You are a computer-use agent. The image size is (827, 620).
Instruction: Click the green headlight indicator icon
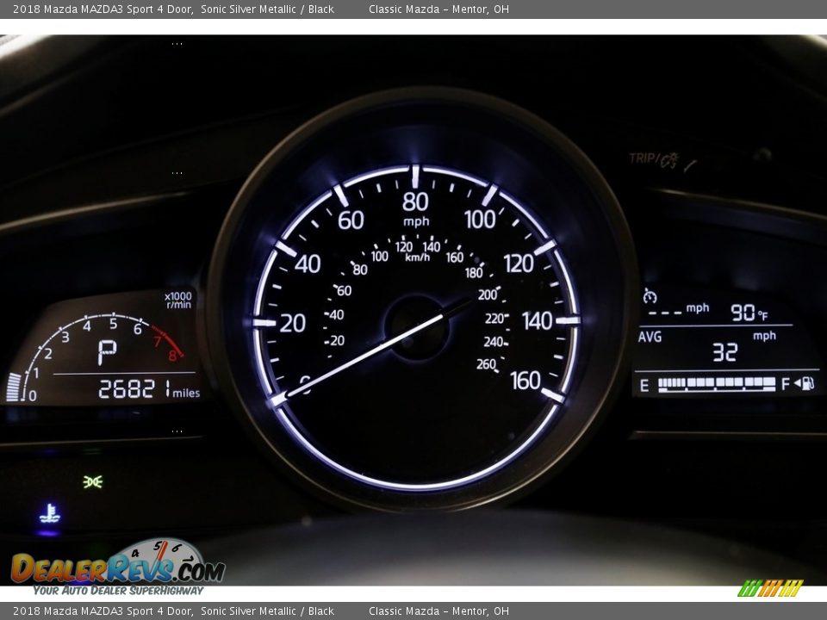pyautogui.click(x=92, y=481)
